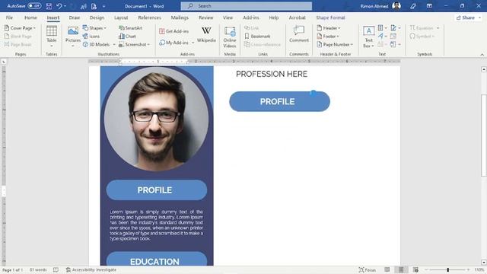Viewport: 487px width, 274px height.
Task: Open the Object icon in Text group
Action: [x=395, y=44]
